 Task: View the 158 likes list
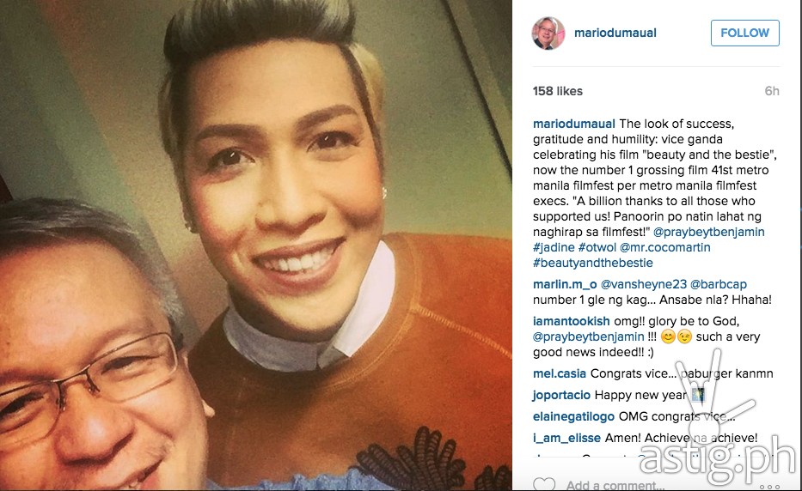(x=558, y=91)
